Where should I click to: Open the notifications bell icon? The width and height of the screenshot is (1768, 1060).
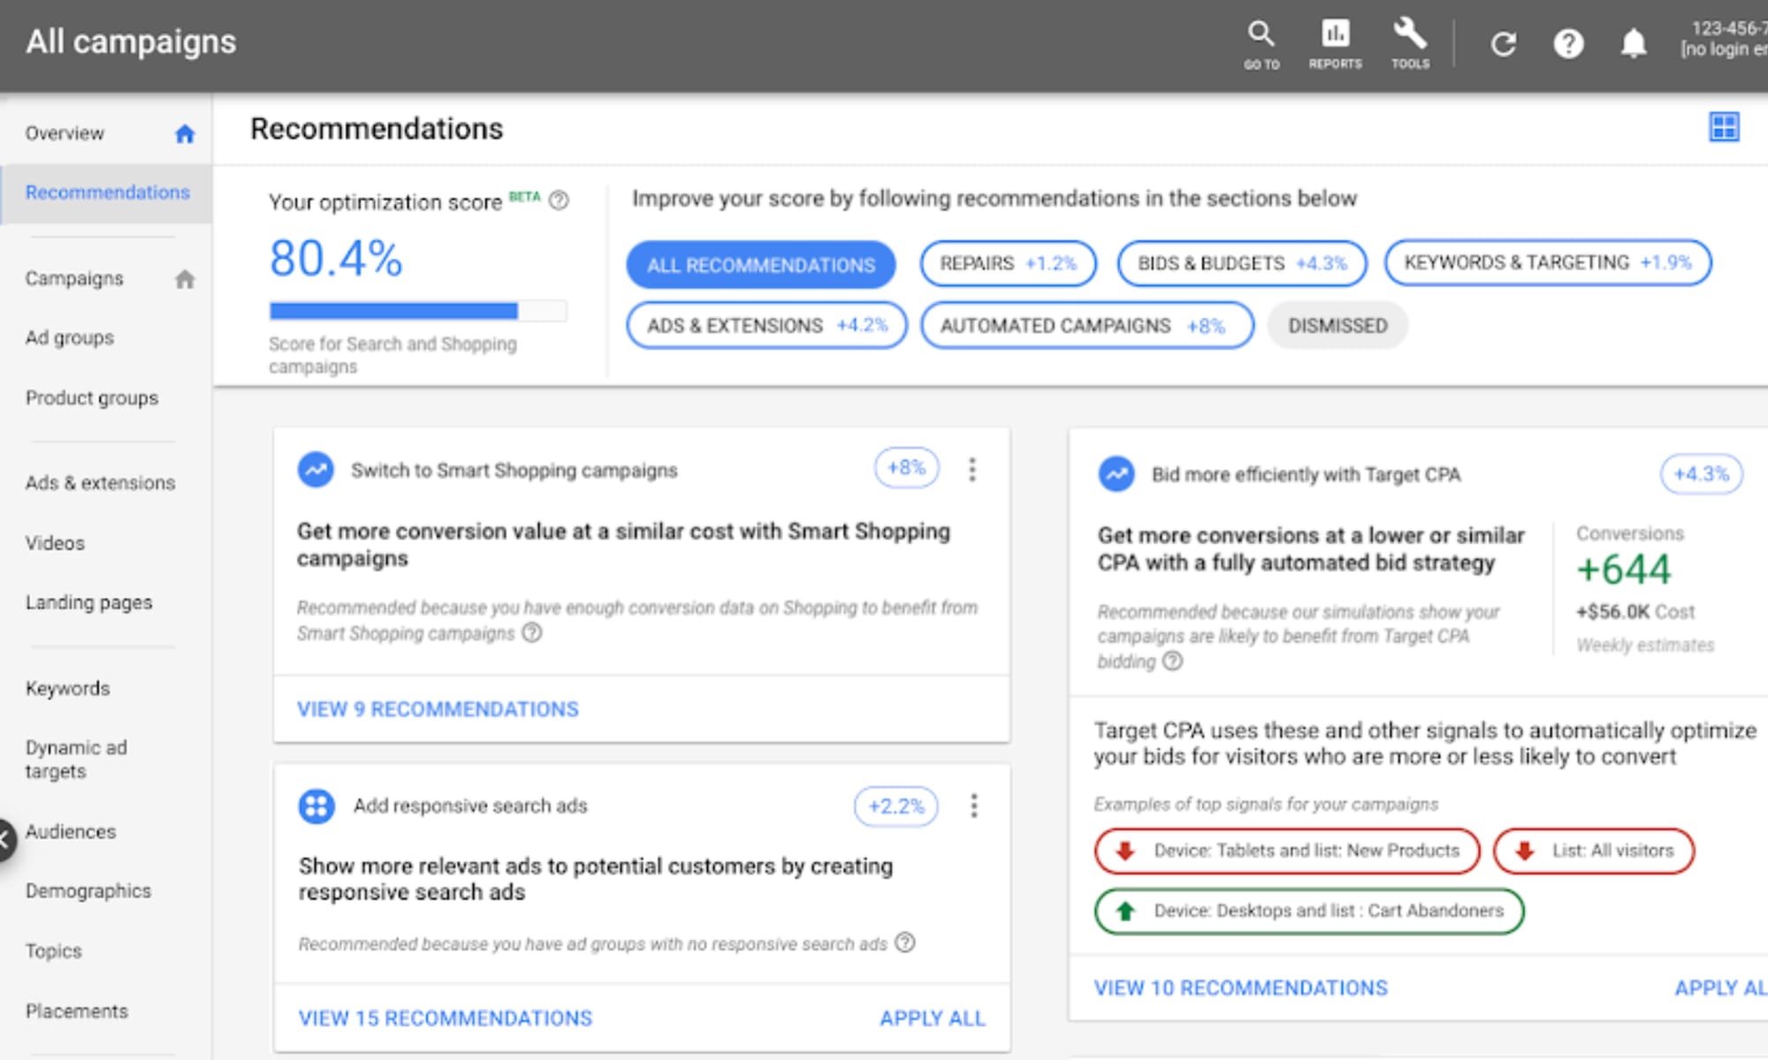point(1633,44)
